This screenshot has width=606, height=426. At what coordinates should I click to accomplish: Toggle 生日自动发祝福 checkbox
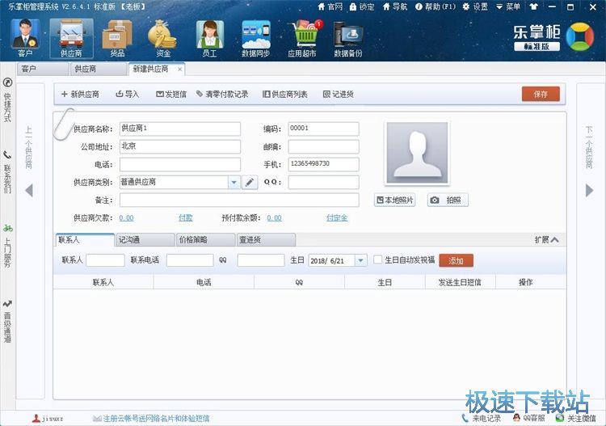click(377, 259)
